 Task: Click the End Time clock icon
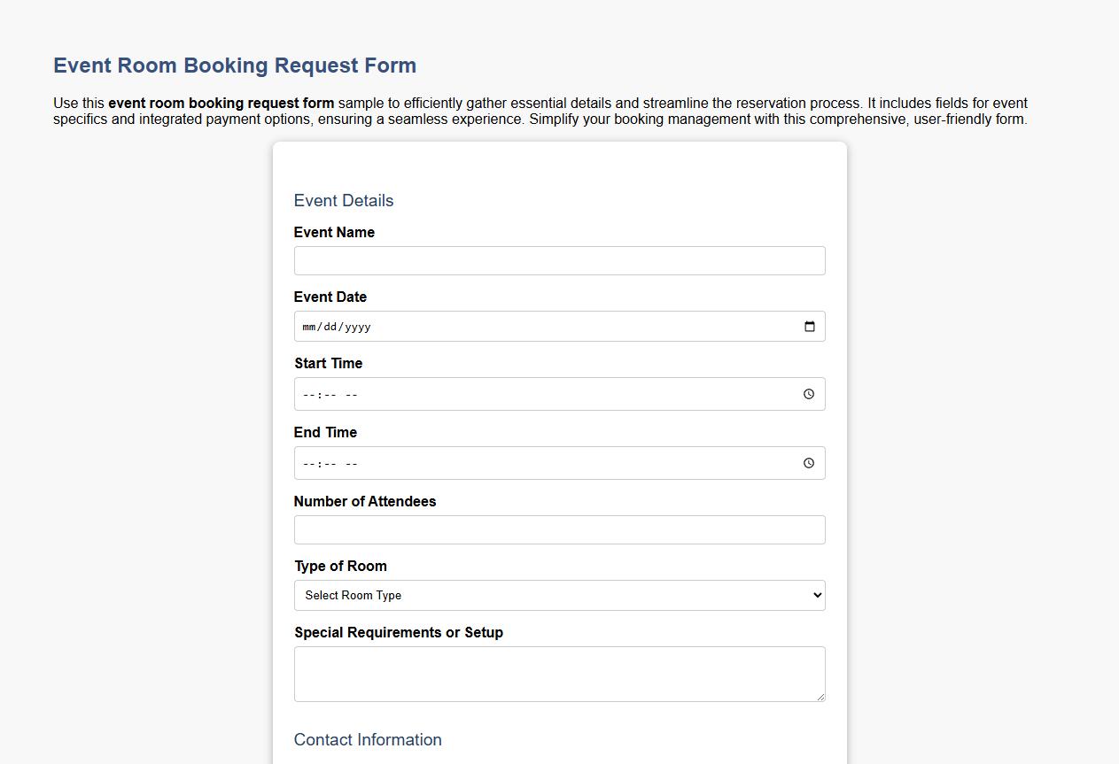click(807, 462)
